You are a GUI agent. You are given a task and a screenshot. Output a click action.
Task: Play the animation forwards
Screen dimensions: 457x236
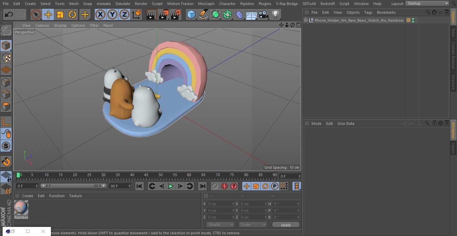(x=171, y=186)
